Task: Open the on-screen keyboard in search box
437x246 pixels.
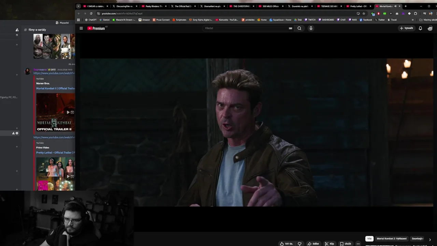Action: (291, 28)
